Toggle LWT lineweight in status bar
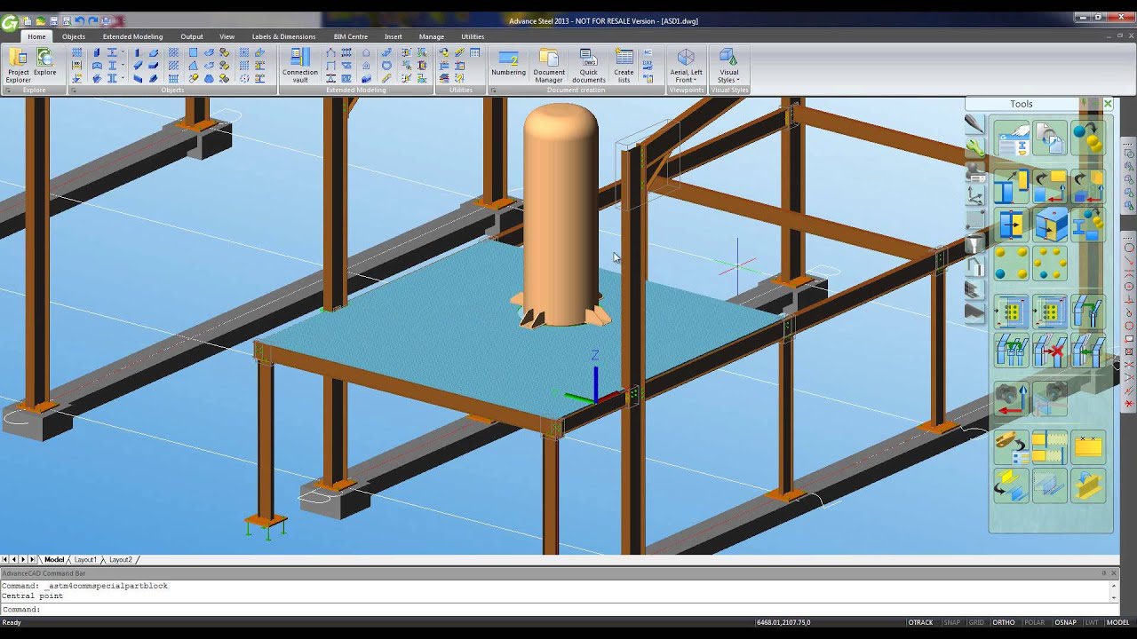Screen dimensions: 1137x639 click(x=1092, y=622)
